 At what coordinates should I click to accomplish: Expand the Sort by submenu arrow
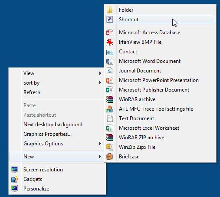100,83
